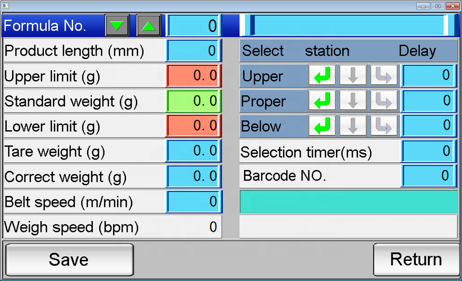The height and width of the screenshot is (281, 462).
Task: Click the 'Selection timer(ms)' label
Action: (306, 152)
